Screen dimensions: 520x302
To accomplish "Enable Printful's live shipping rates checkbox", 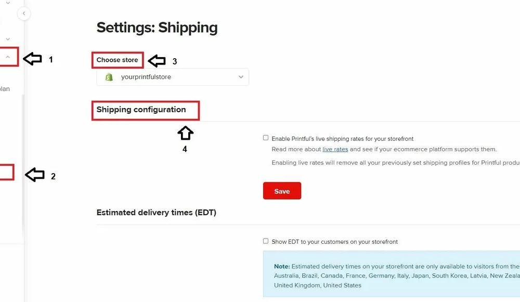I will (x=266, y=138).
